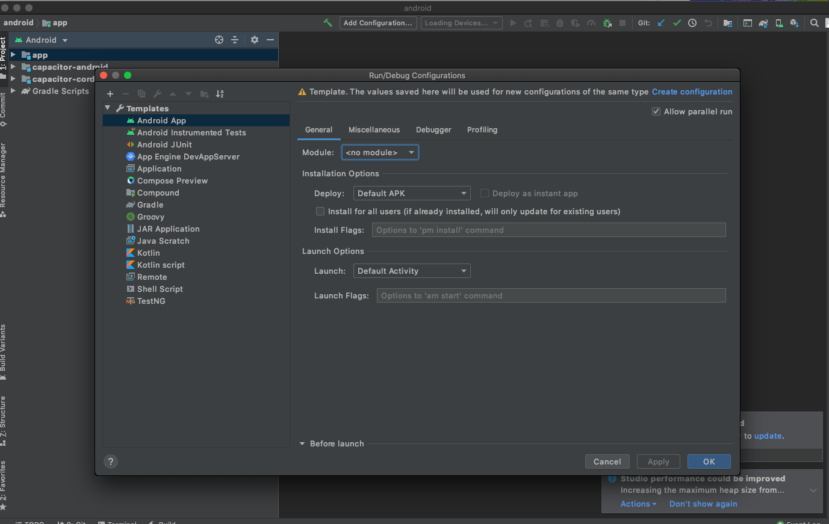
Task: Create a new configuration folder
Action: [203, 94]
